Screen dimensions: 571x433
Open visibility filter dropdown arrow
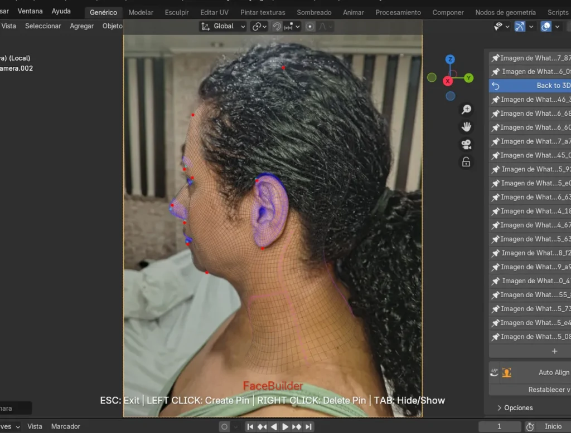(507, 27)
